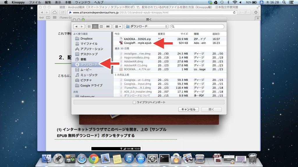The height and width of the screenshot is (167, 298).
Task: Open Trash from the Dock
Action: pyautogui.click(x=253, y=158)
